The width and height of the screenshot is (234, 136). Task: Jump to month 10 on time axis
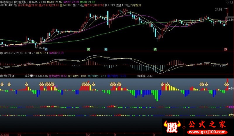(x=20, y=135)
